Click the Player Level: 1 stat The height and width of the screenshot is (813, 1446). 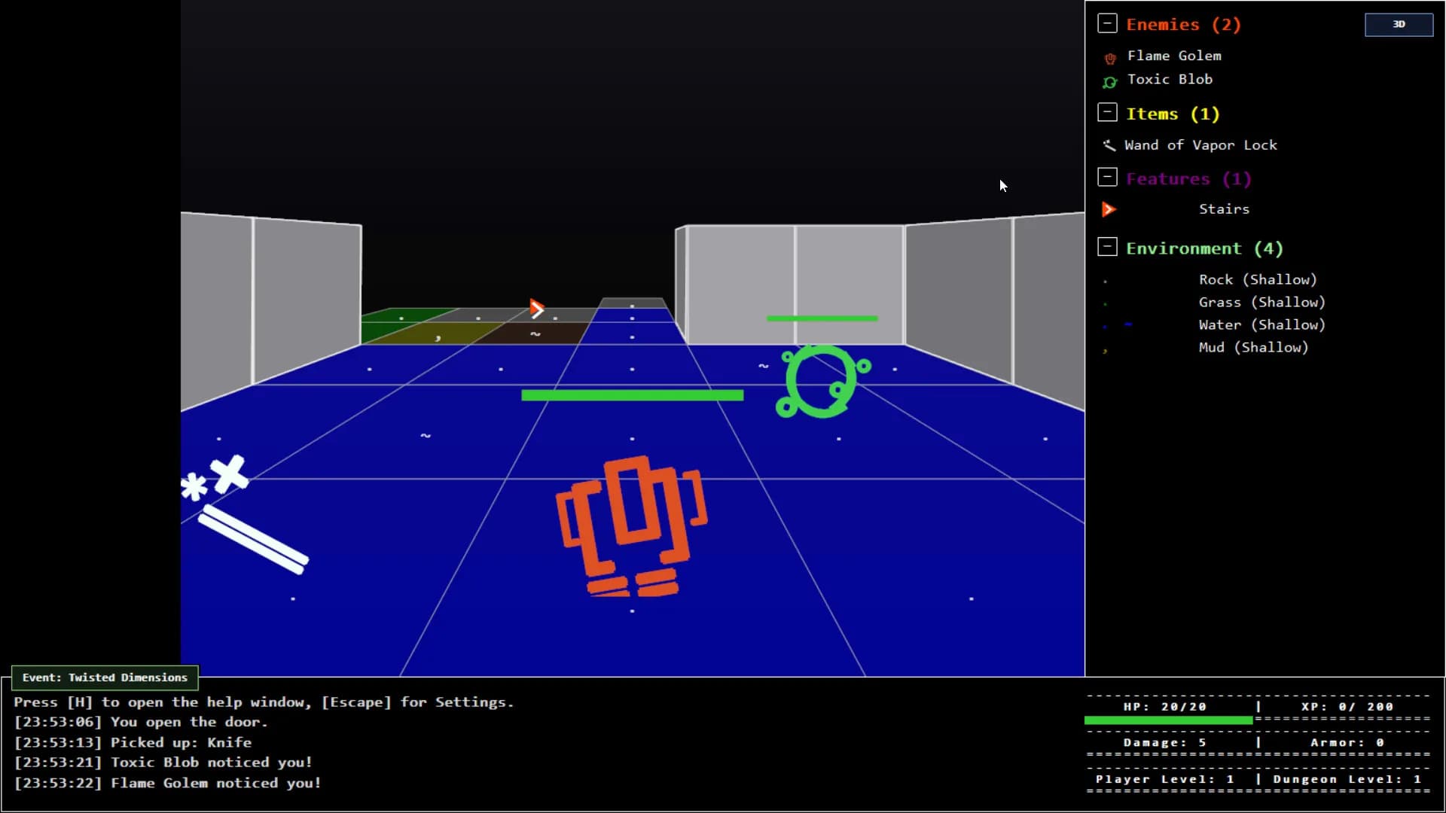tap(1164, 779)
